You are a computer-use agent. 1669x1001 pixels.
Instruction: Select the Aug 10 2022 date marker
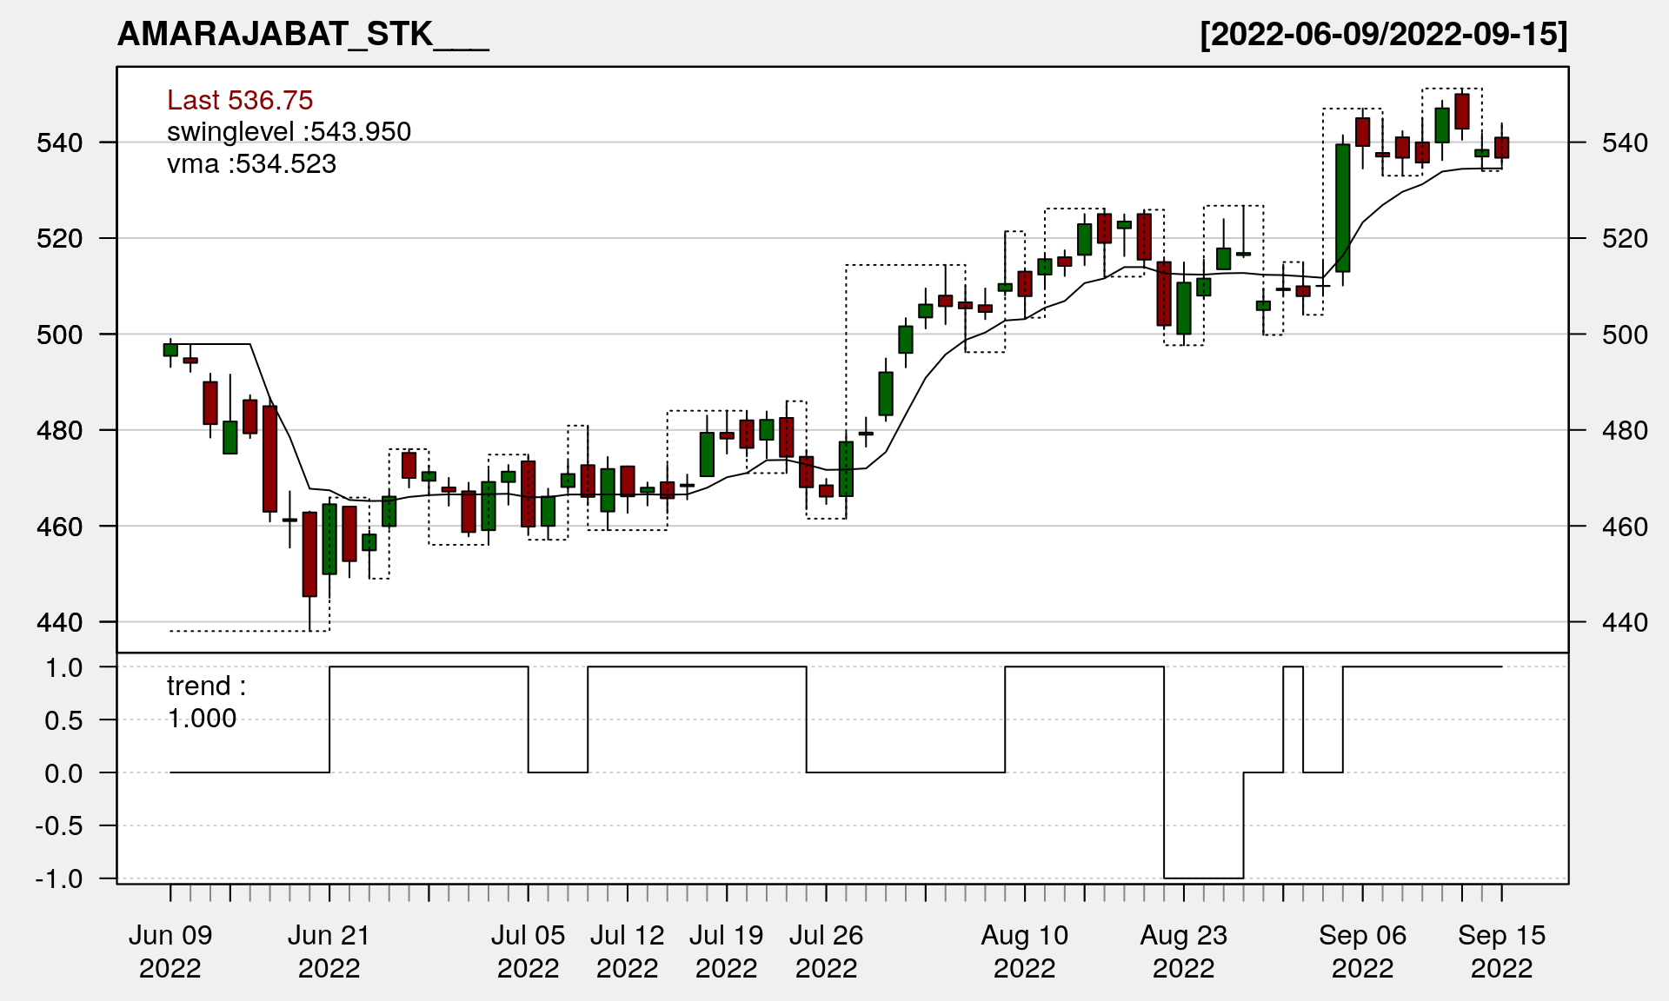point(1024,951)
